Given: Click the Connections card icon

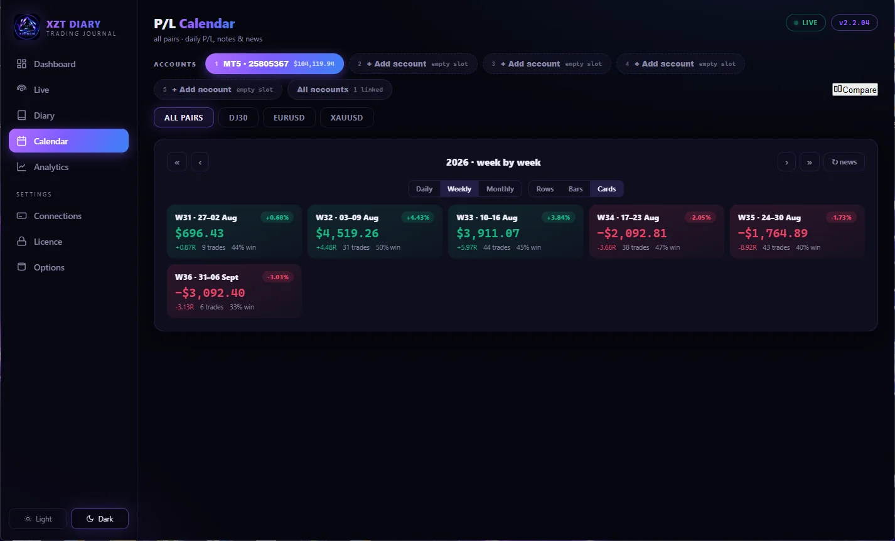Looking at the screenshot, I should tap(21, 216).
